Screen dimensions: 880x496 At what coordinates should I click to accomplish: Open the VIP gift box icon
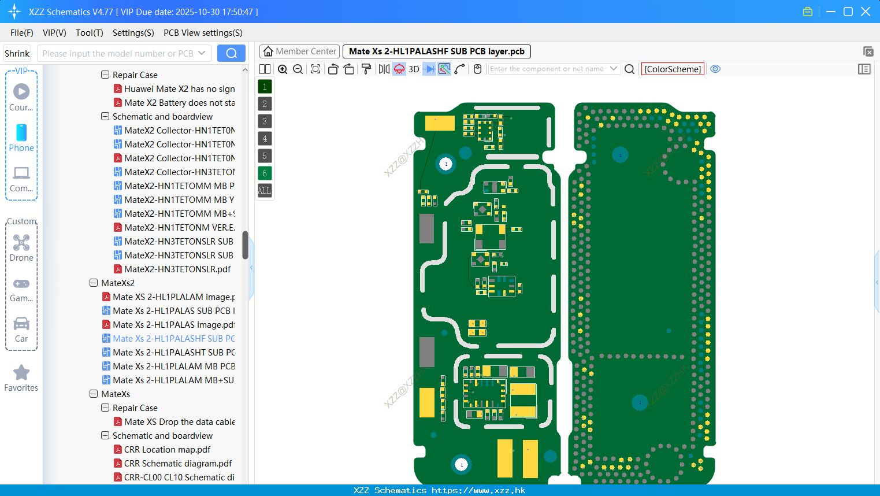[808, 12]
